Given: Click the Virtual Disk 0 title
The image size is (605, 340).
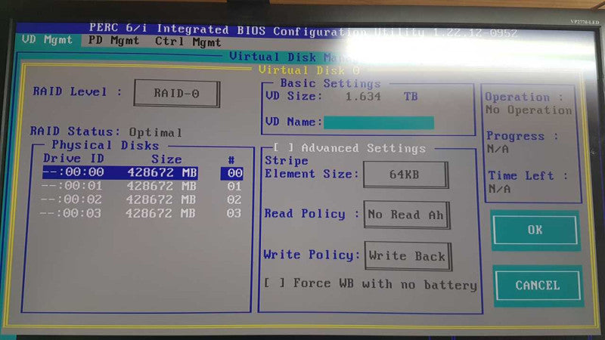Looking at the screenshot, I should click(309, 70).
